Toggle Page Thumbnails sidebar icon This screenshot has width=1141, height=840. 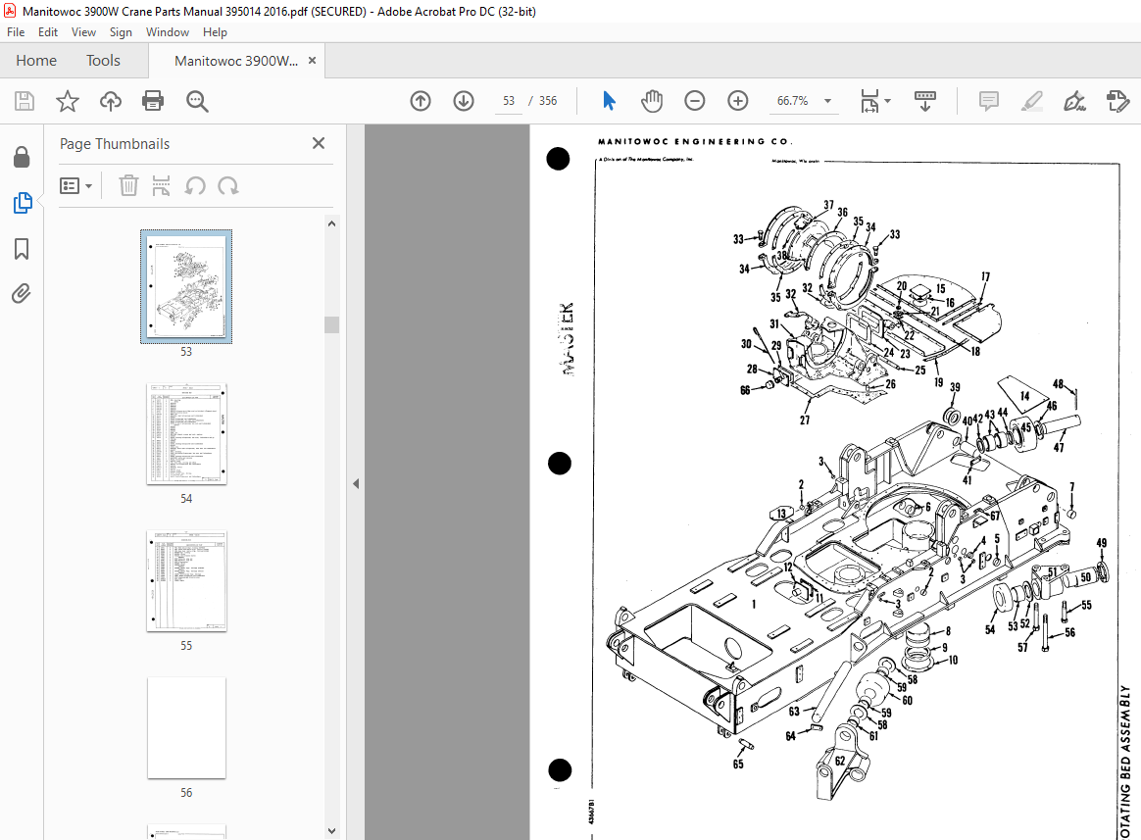[23, 202]
